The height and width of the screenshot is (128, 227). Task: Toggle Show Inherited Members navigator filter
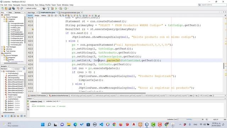pos(2,116)
